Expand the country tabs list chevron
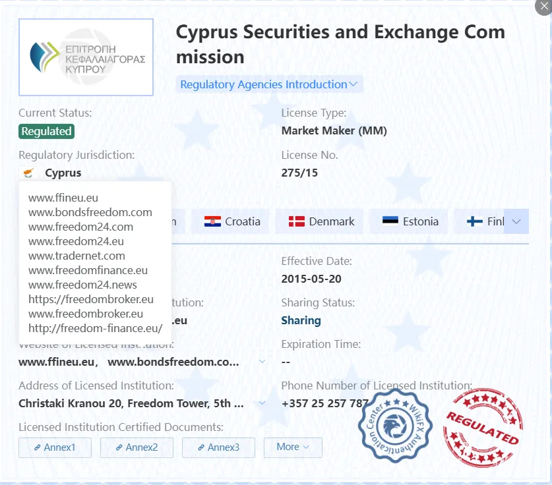Image resolution: width=552 pixels, height=485 pixels. point(516,221)
